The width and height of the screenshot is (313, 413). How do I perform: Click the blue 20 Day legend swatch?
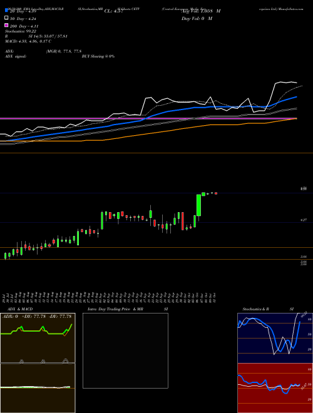(7, 11)
